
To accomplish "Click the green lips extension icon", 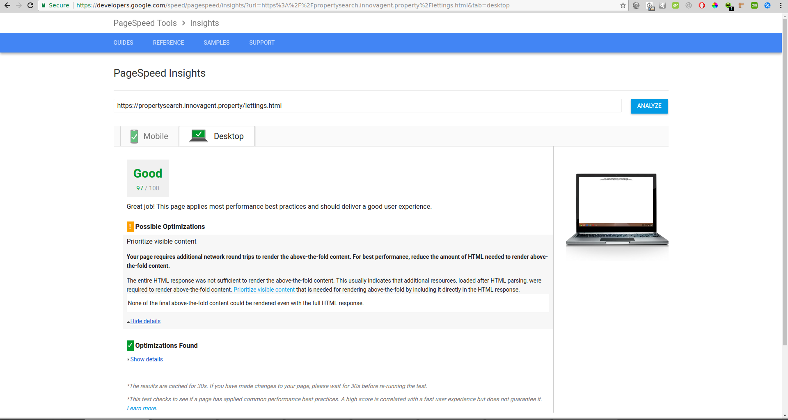I will tap(676, 5).
